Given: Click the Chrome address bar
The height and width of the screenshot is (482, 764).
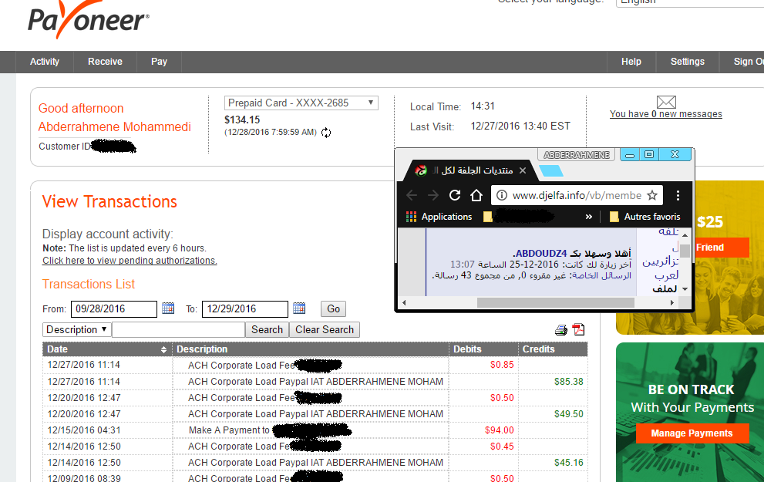Looking at the screenshot, I should pyautogui.click(x=577, y=195).
